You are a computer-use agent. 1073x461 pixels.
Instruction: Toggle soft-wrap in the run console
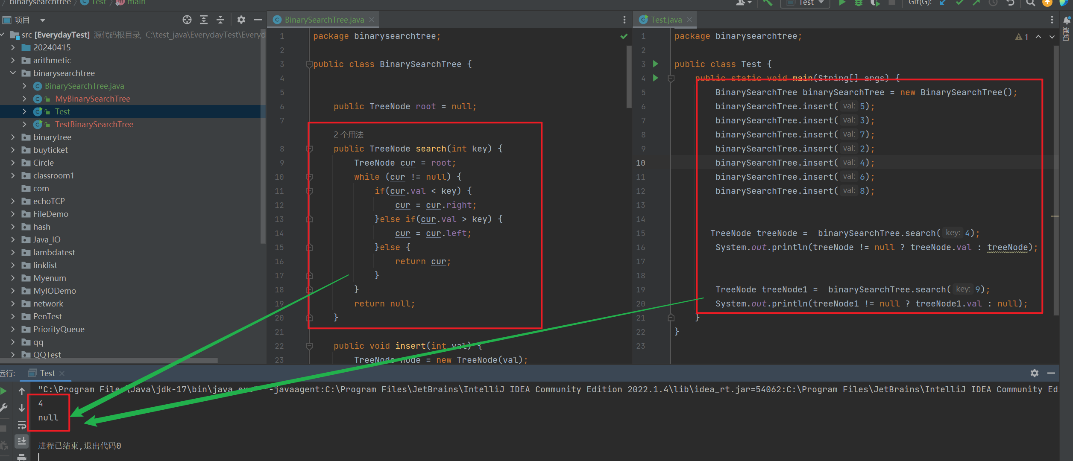pyautogui.click(x=22, y=425)
